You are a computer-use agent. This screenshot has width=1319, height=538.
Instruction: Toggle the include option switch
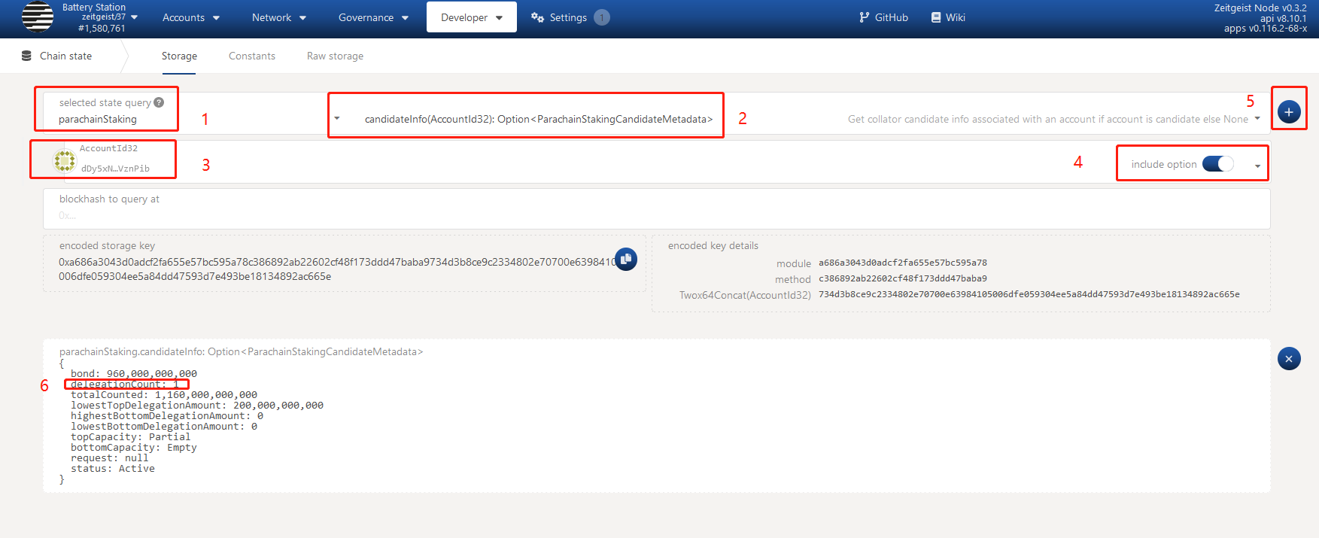(1217, 164)
